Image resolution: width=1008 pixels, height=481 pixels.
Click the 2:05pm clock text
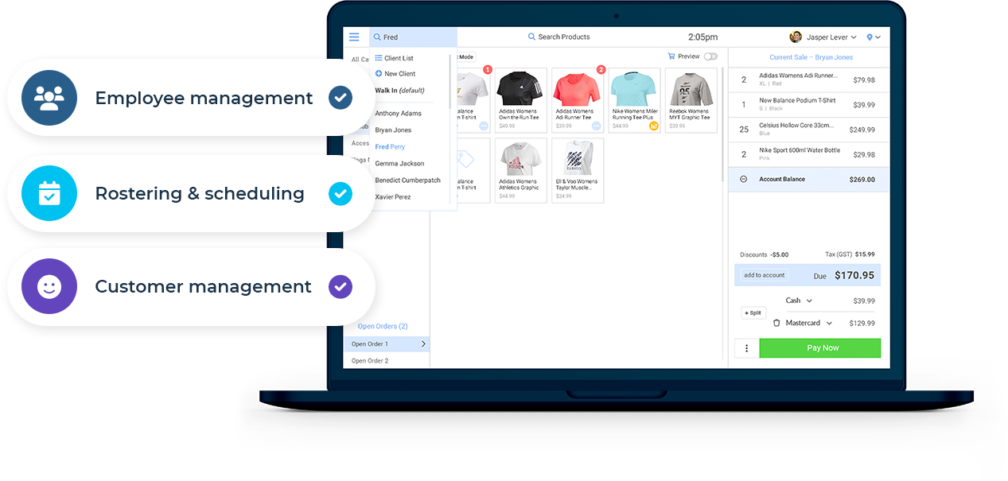703,37
